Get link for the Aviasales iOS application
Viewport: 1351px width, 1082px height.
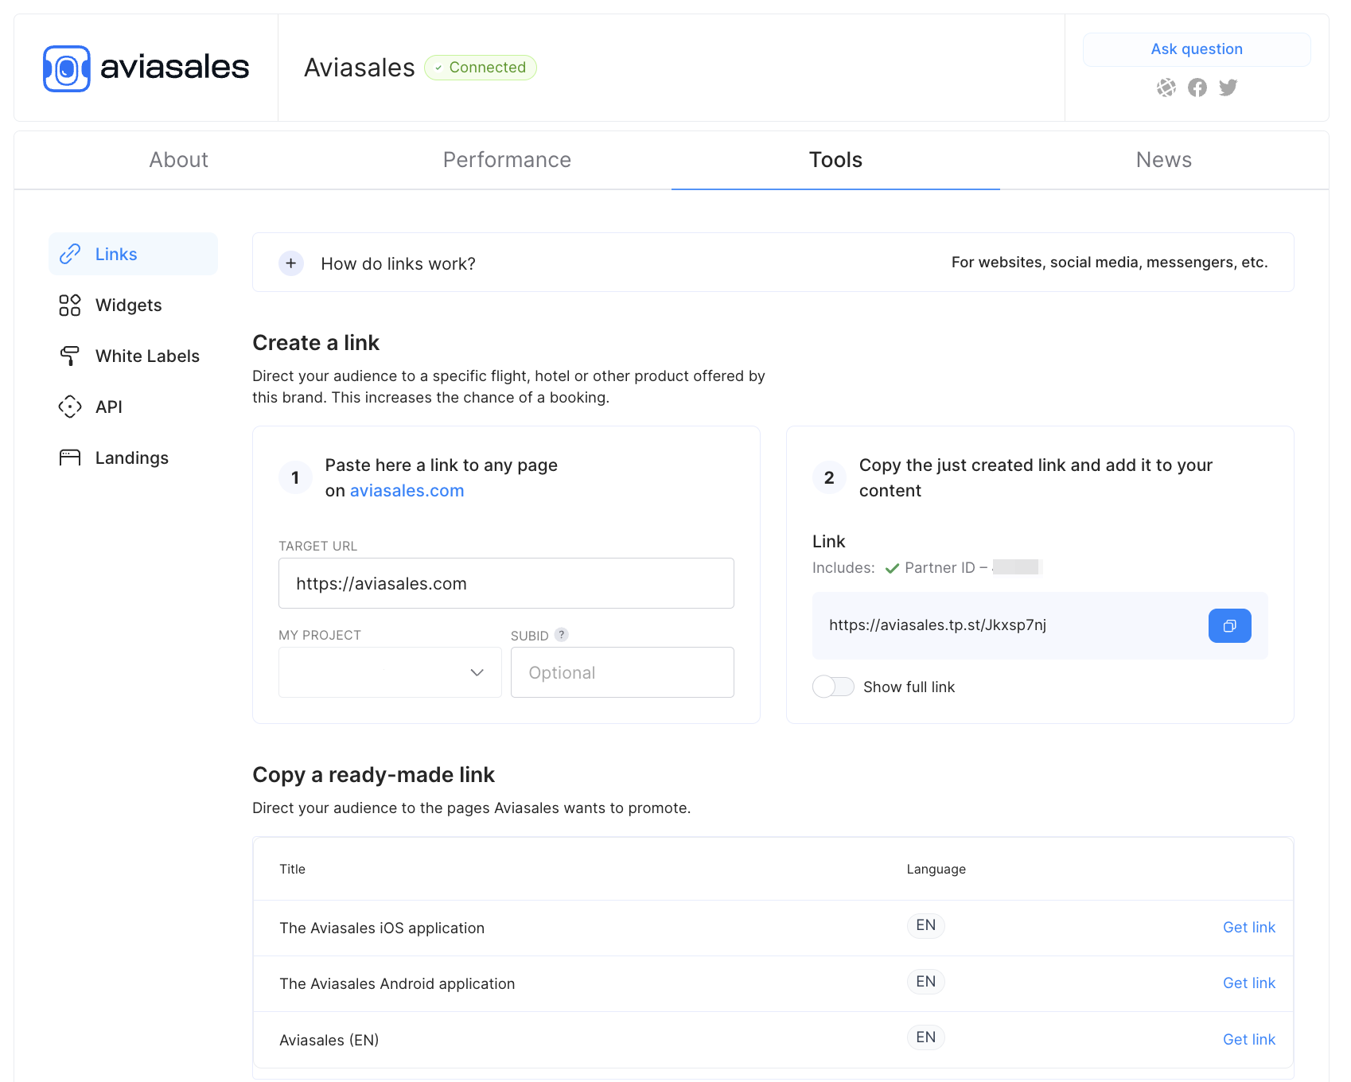click(x=1249, y=928)
